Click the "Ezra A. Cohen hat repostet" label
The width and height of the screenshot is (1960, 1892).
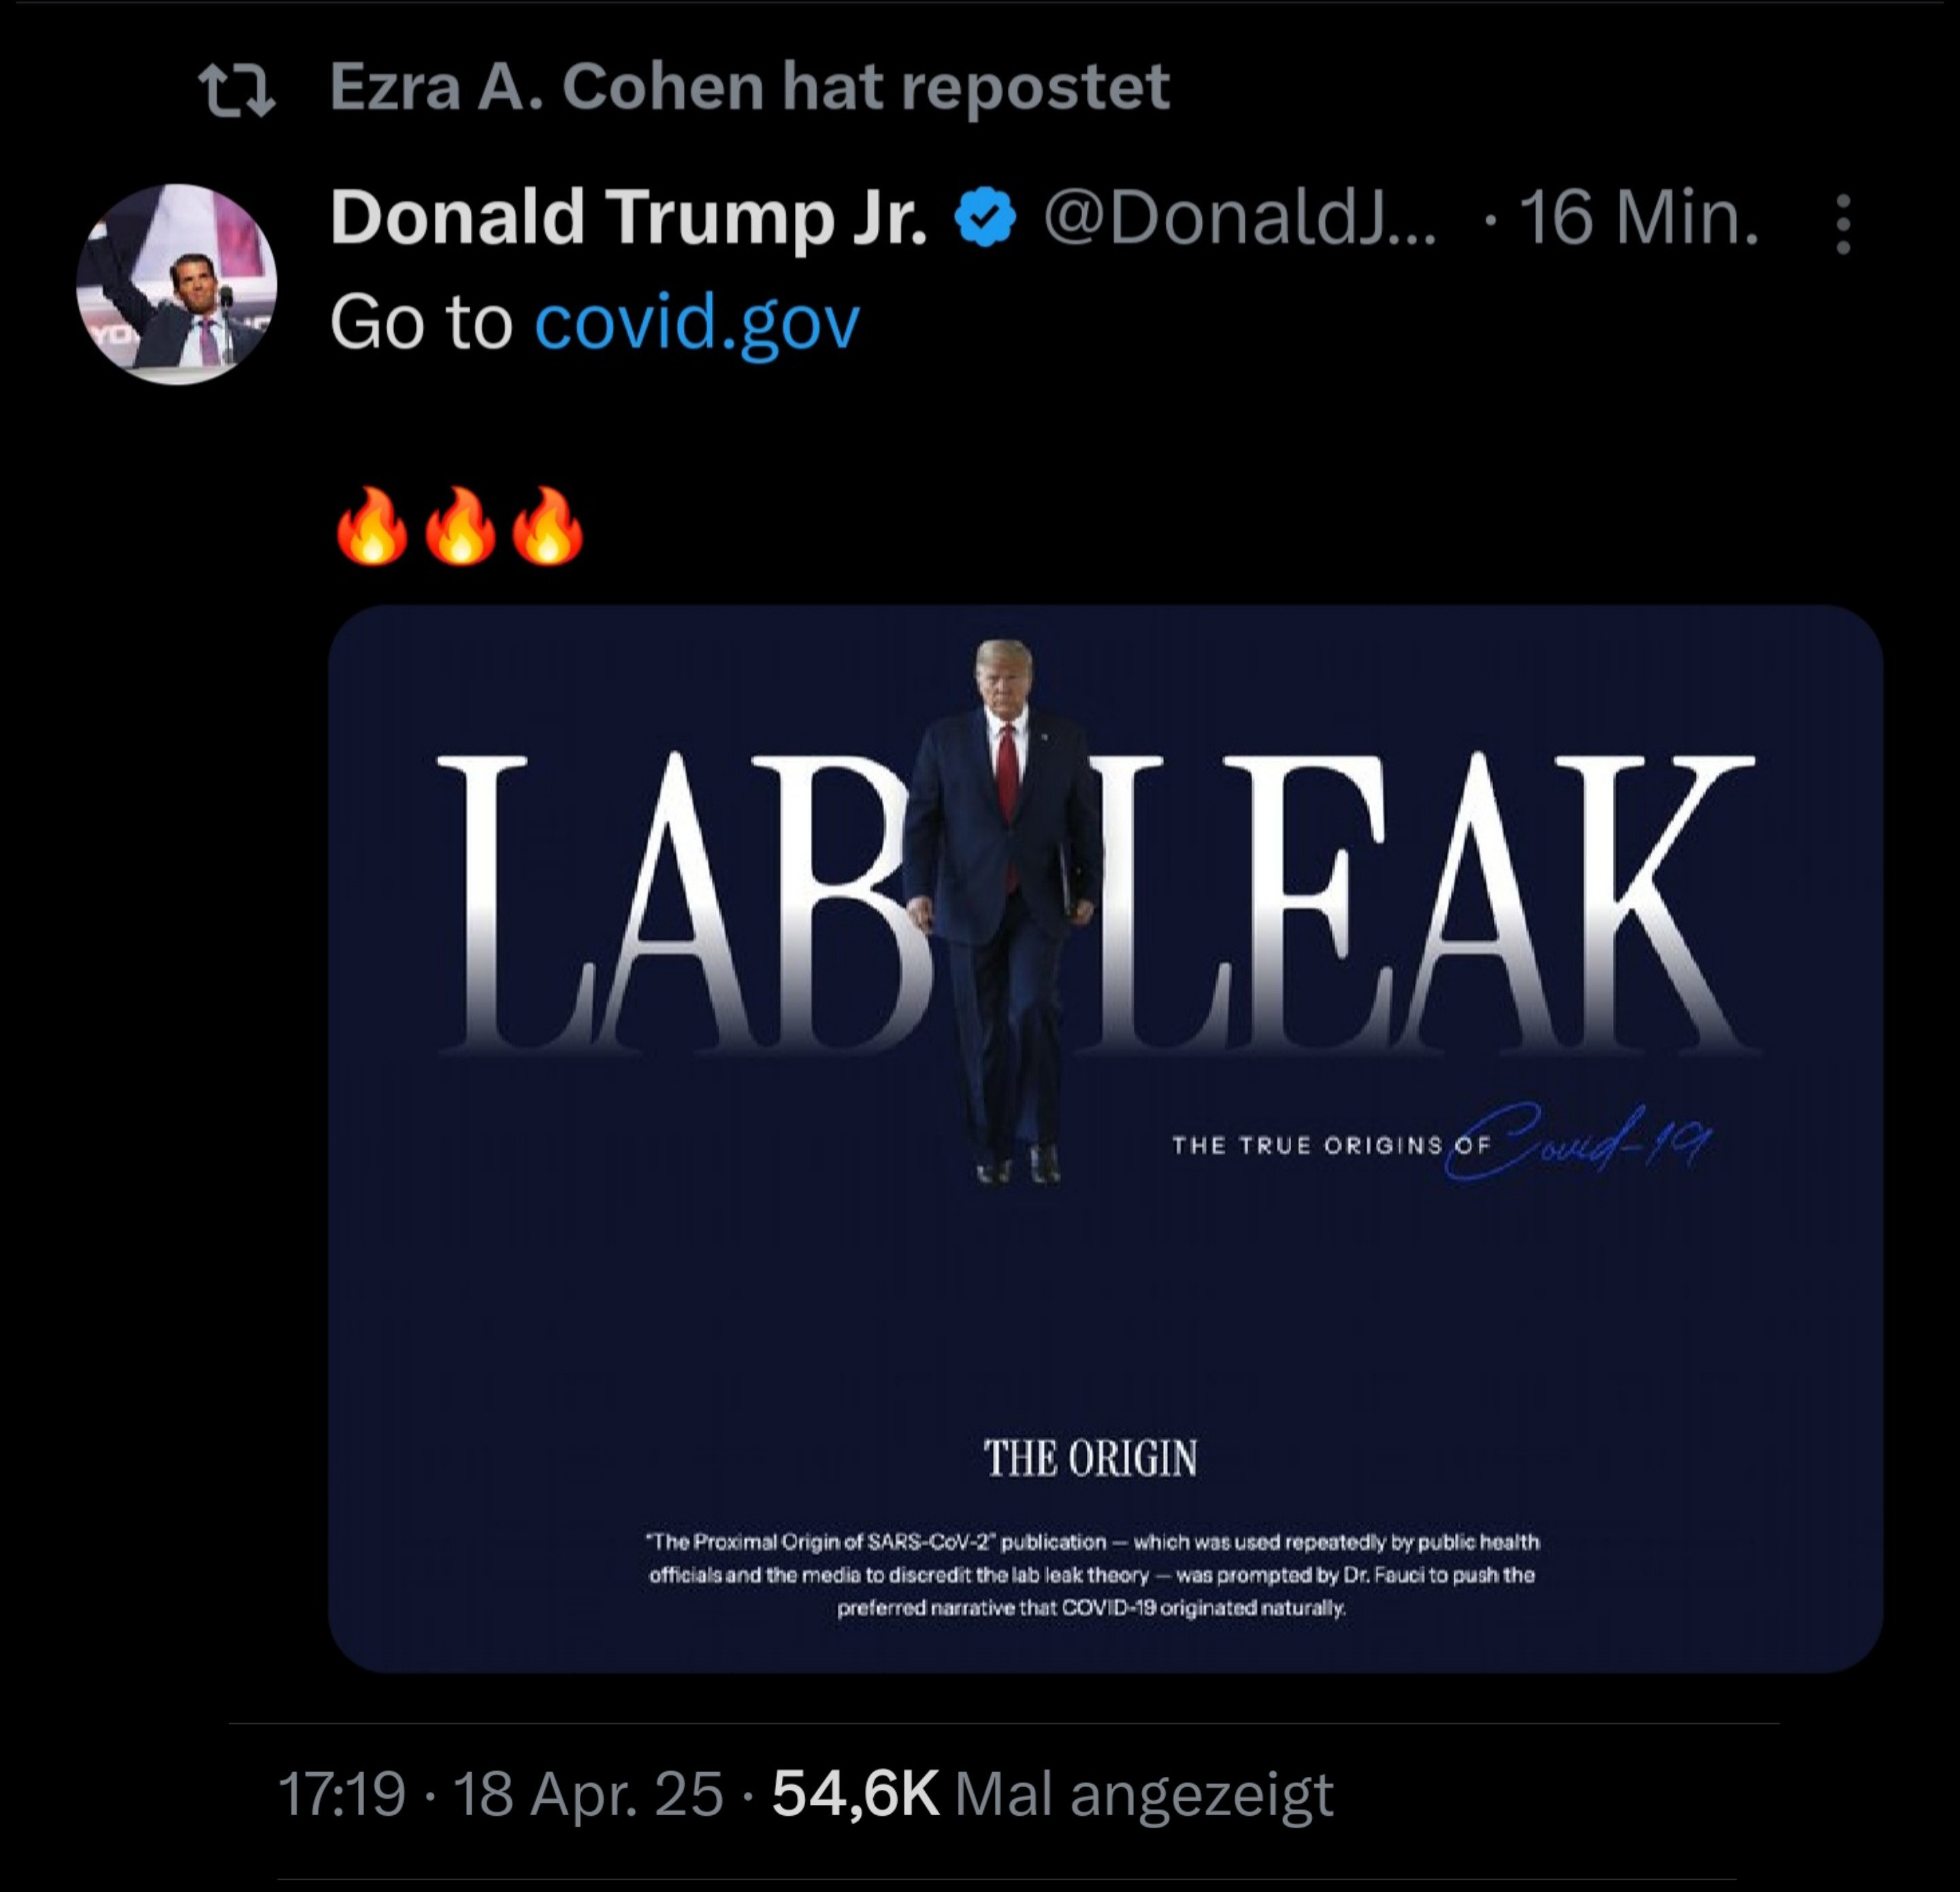tap(749, 87)
